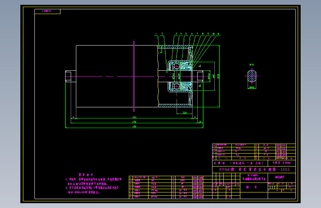Click the 114 dimension below the bearing
This screenshot has height=208, width=321.
point(184,113)
